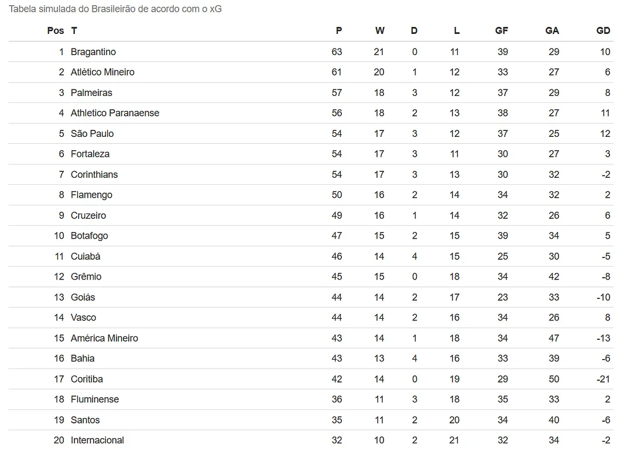Click the D draws column header
The image size is (644, 455).
pyautogui.click(x=414, y=30)
